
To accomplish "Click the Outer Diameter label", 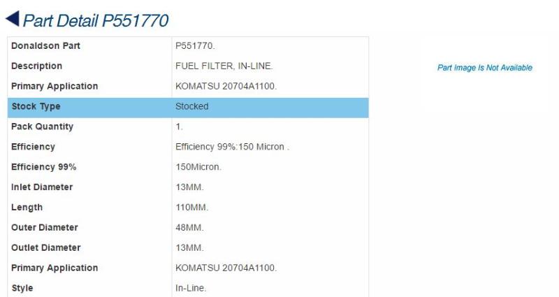I will click(x=44, y=228).
